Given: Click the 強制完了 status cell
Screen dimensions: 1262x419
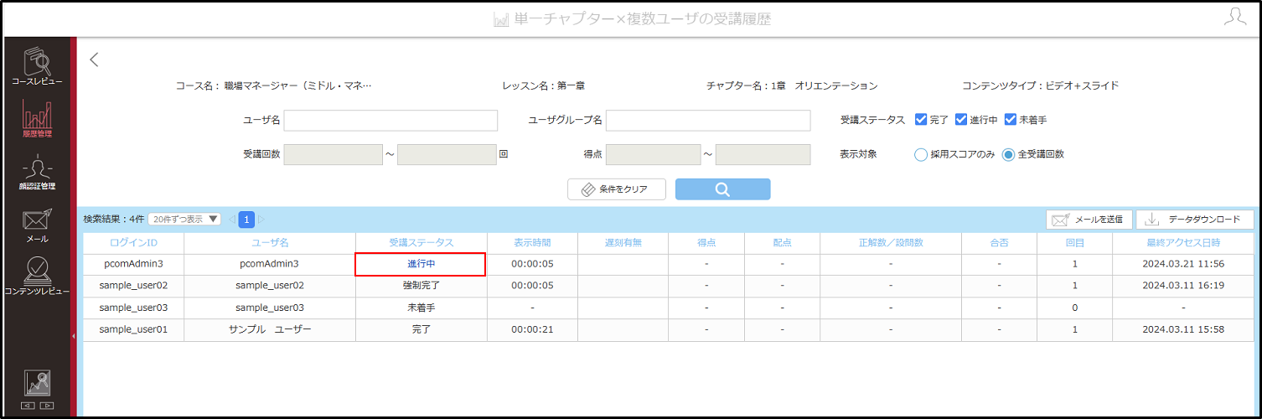Looking at the screenshot, I should [x=422, y=286].
